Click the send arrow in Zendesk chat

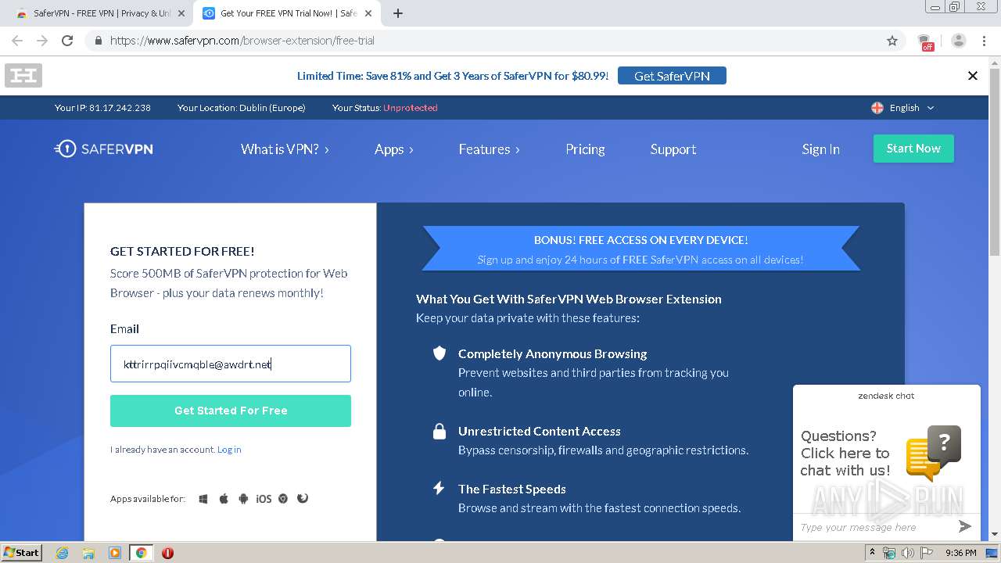coord(965,526)
